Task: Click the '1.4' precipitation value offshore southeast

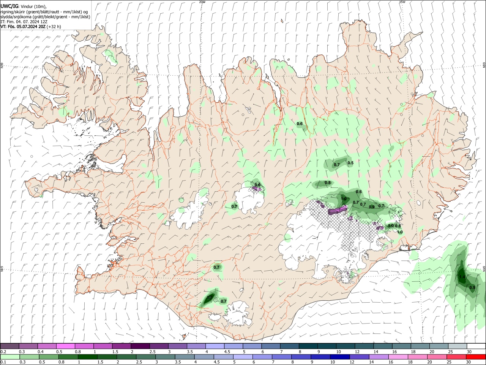Action: coord(462,277)
